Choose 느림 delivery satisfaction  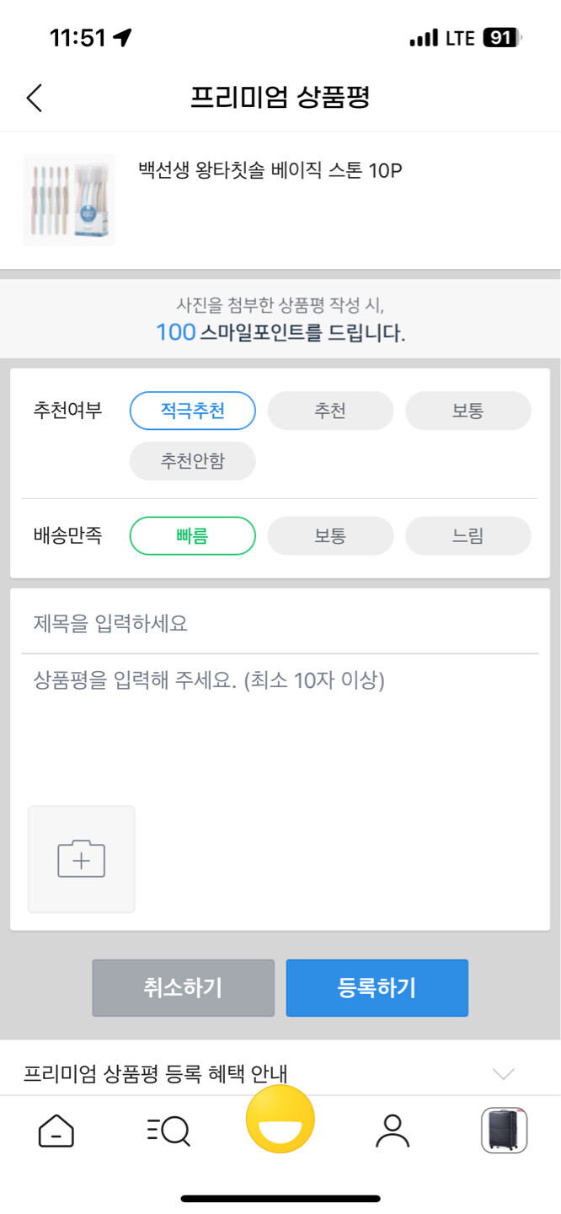click(x=468, y=535)
